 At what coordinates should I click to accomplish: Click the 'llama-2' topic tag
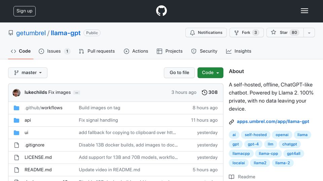282,163
